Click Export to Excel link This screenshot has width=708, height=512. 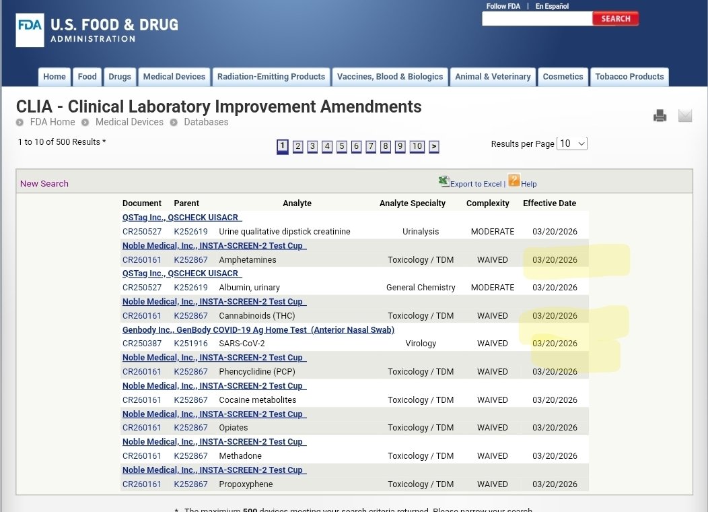pyautogui.click(x=476, y=184)
